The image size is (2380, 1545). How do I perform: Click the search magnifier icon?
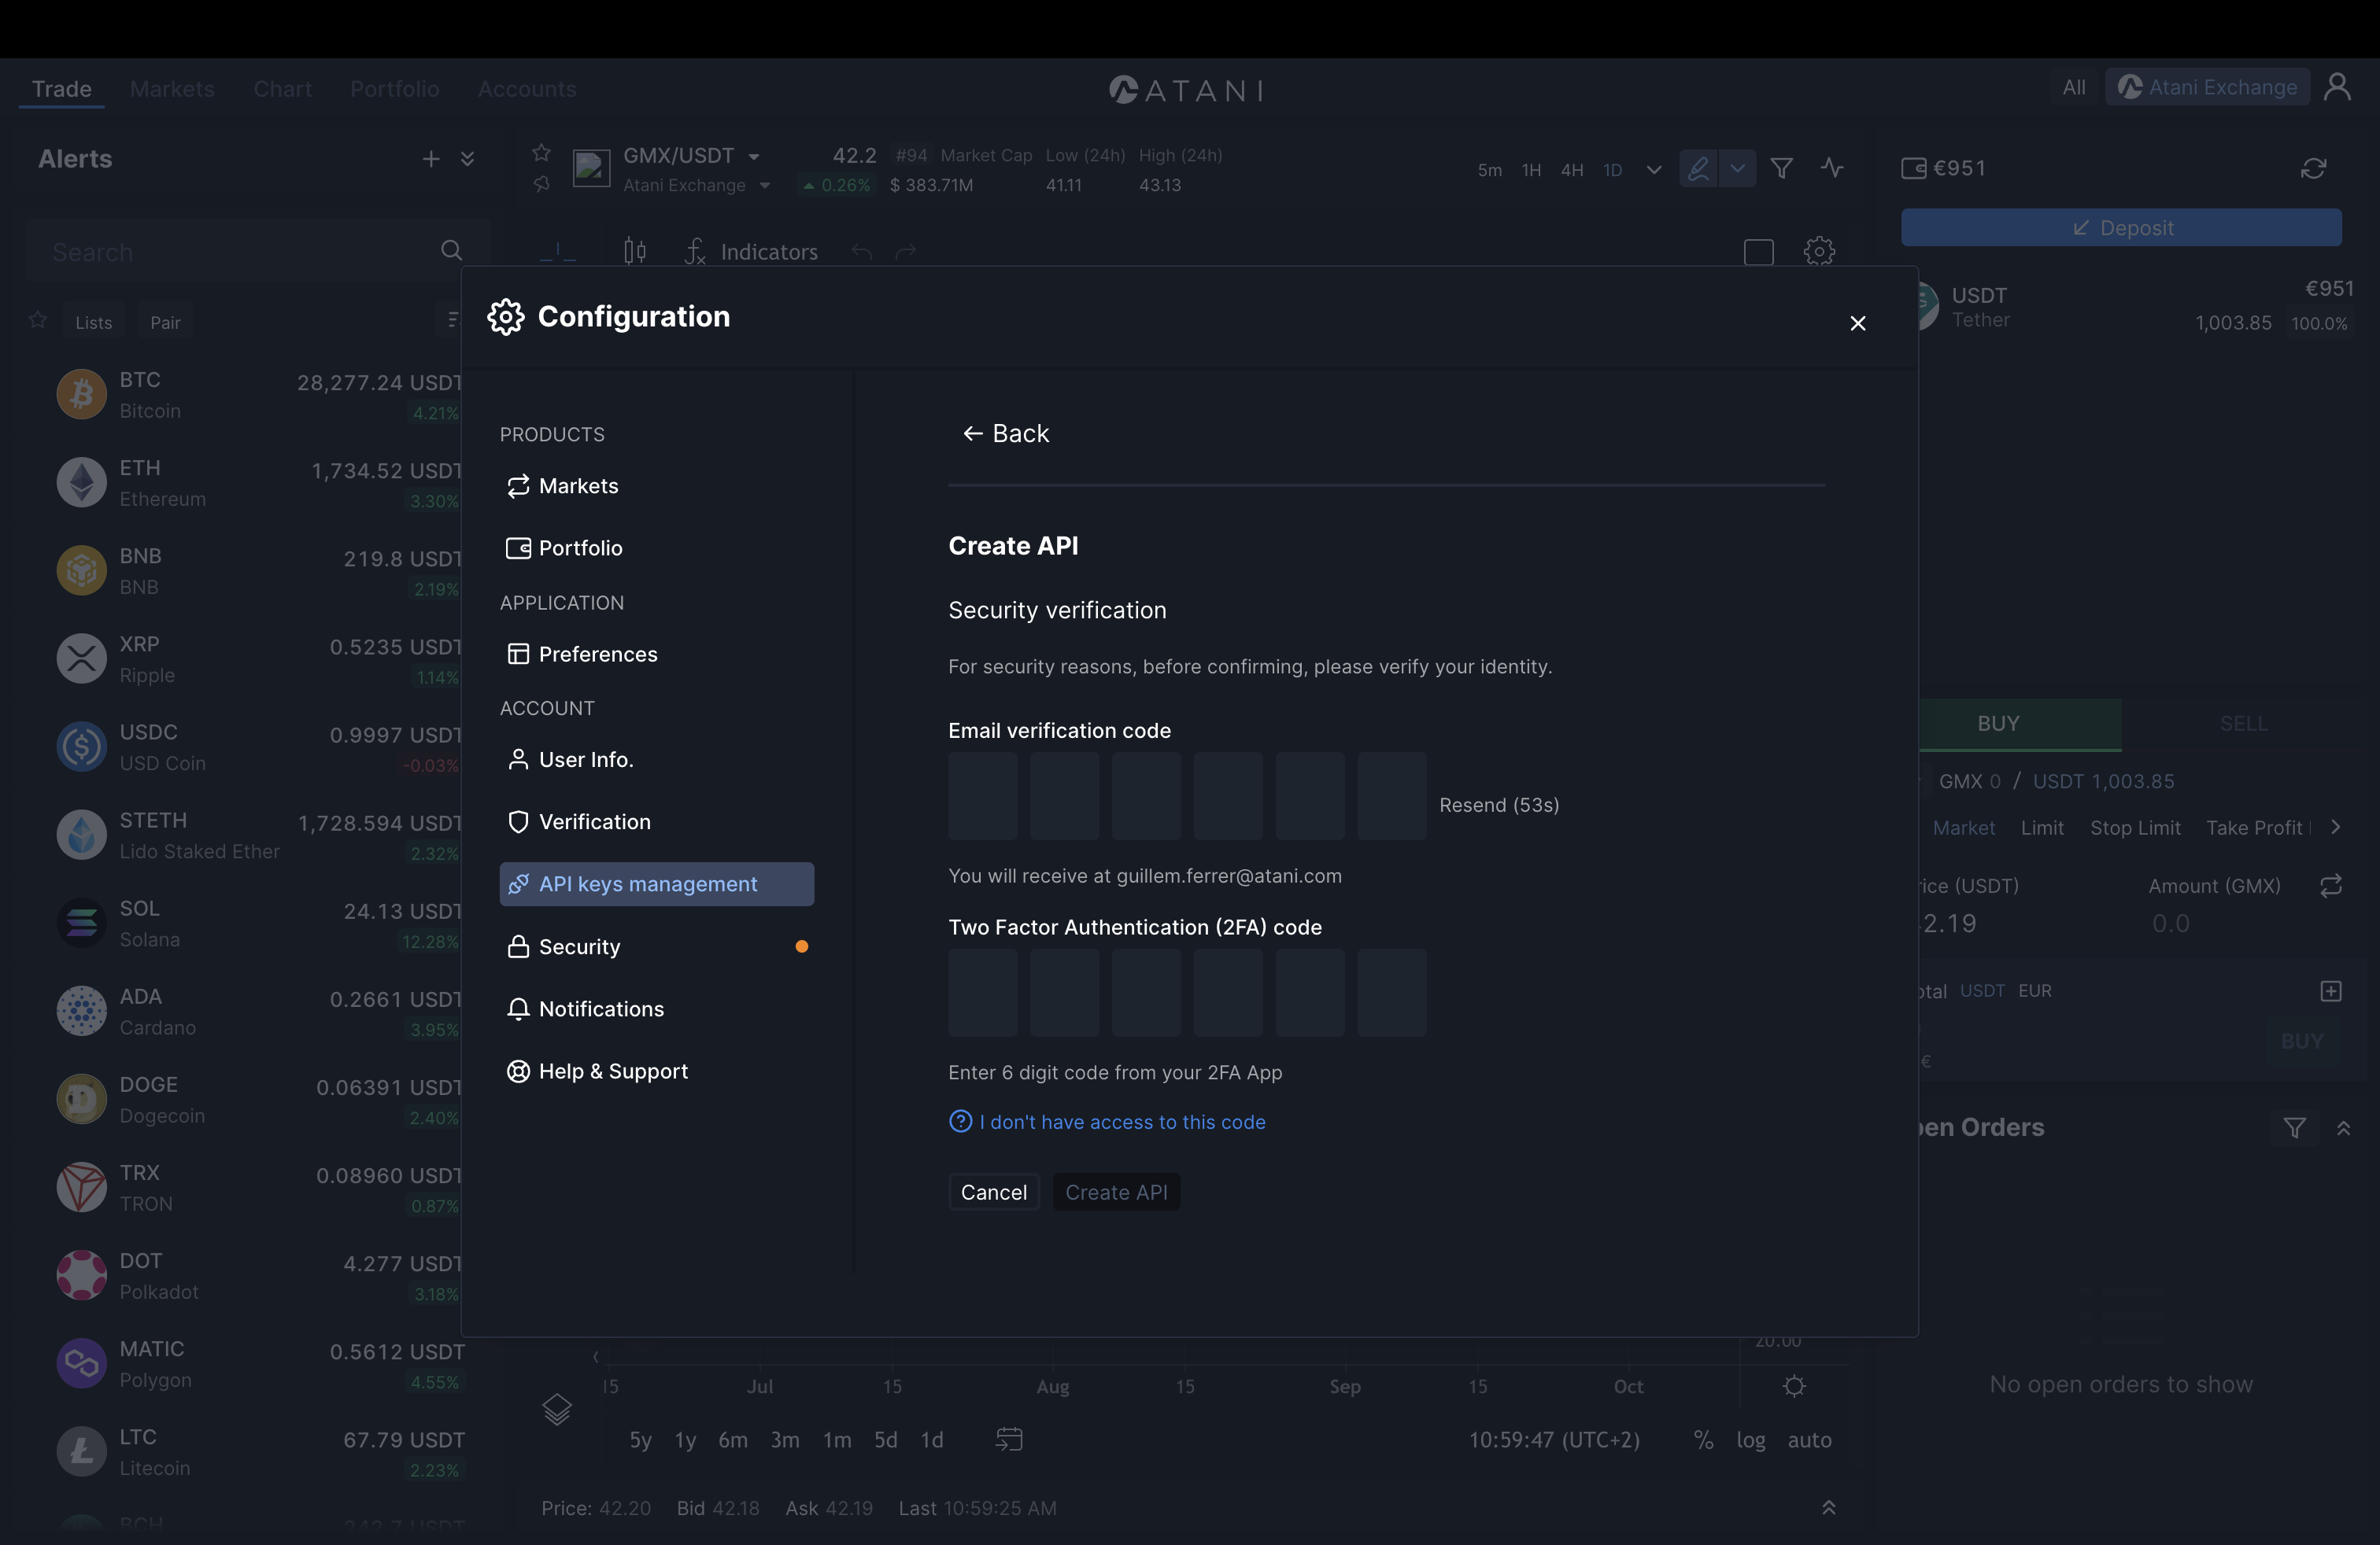pyautogui.click(x=451, y=251)
